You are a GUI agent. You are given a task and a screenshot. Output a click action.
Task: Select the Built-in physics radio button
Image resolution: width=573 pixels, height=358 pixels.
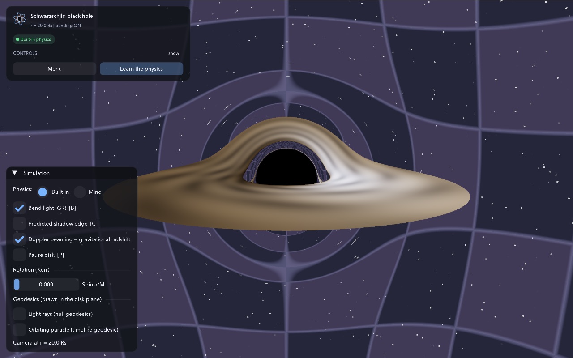pyautogui.click(x=43, y=192)
